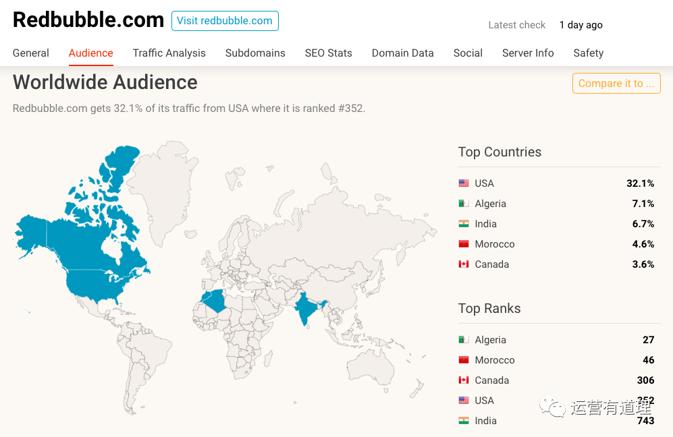Viewport: 673px width, 437px height.
Task: Click the 4.6% value for Morocco
Action: coord(643,244)
